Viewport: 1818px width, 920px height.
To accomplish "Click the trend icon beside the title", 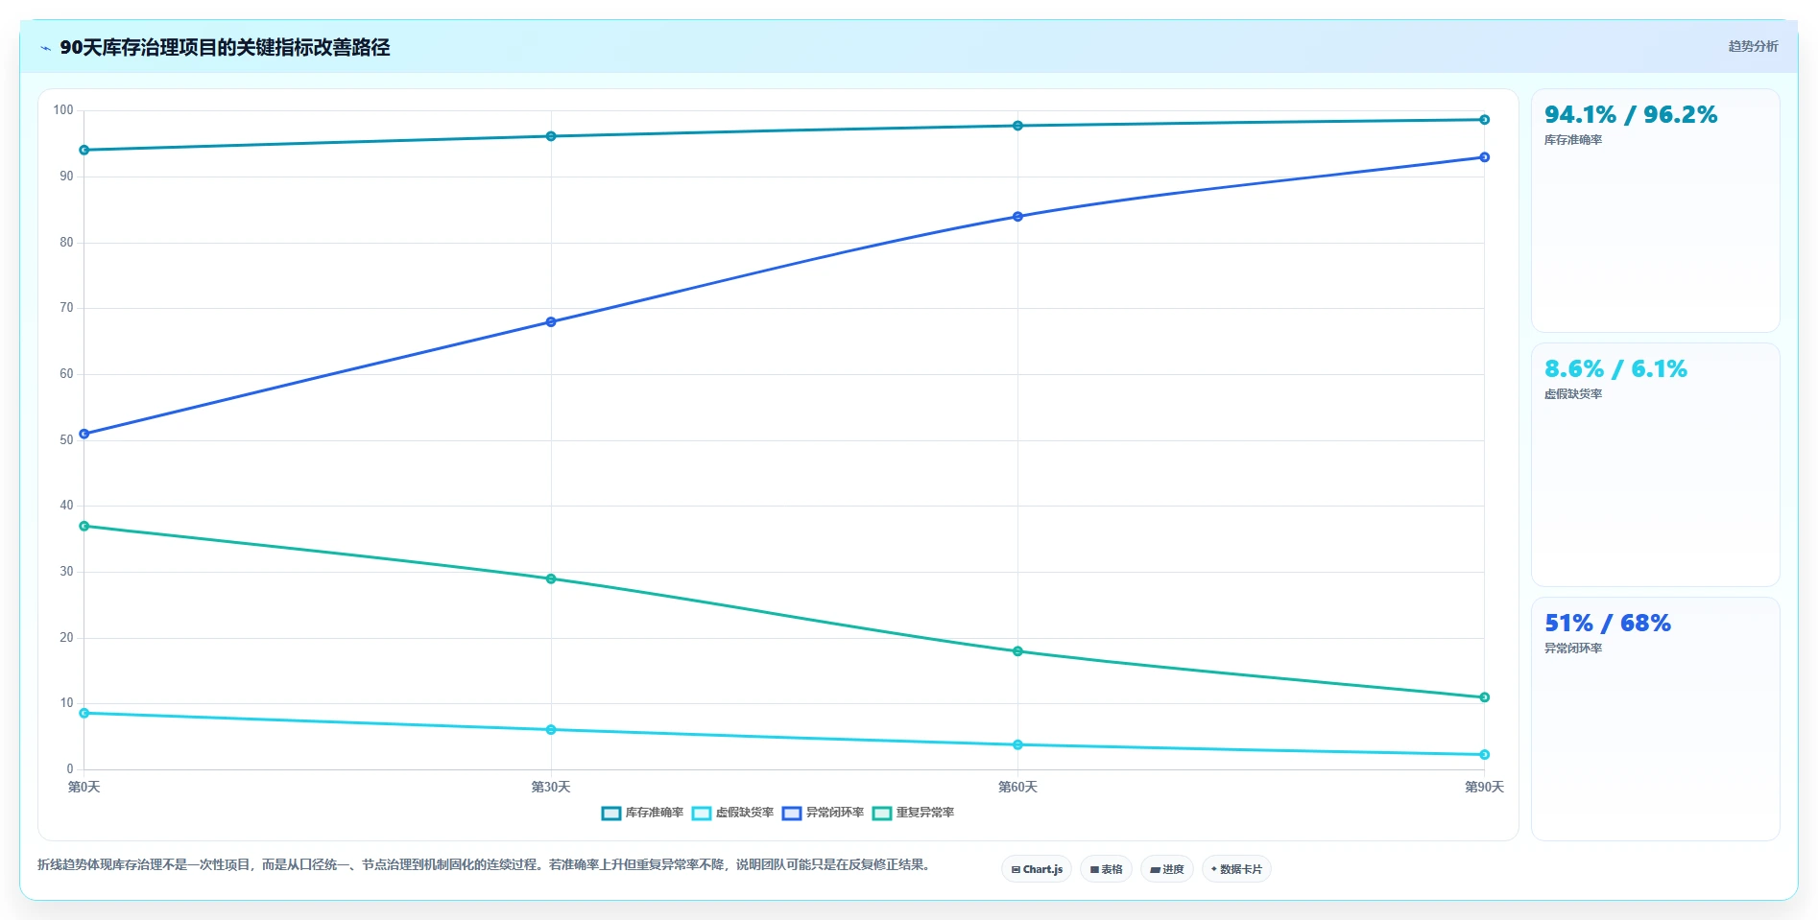I will 45,48.
